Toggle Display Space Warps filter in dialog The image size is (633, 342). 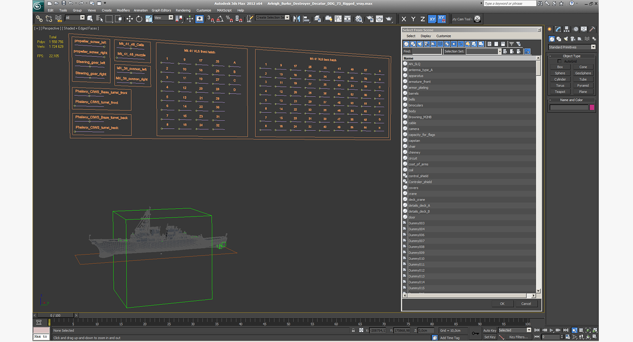click(440, 44)
